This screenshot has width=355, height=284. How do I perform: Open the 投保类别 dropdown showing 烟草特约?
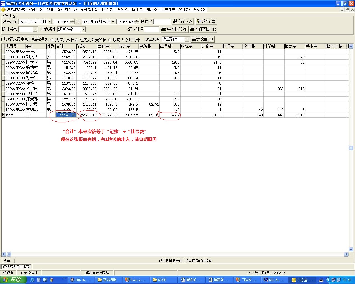83,29
